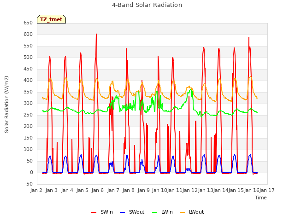Image resolution: width=295 pixels, height=221 pixels.
Task: Click the Solar Radiation (W/m2) axis label
Action: click(6, 105)
